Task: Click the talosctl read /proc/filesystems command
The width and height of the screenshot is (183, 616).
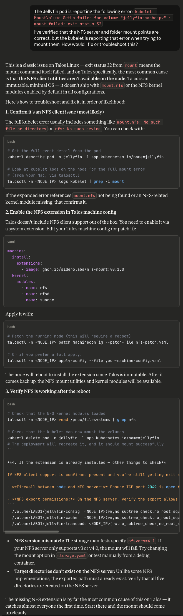Action: click(x=71, y=420)
